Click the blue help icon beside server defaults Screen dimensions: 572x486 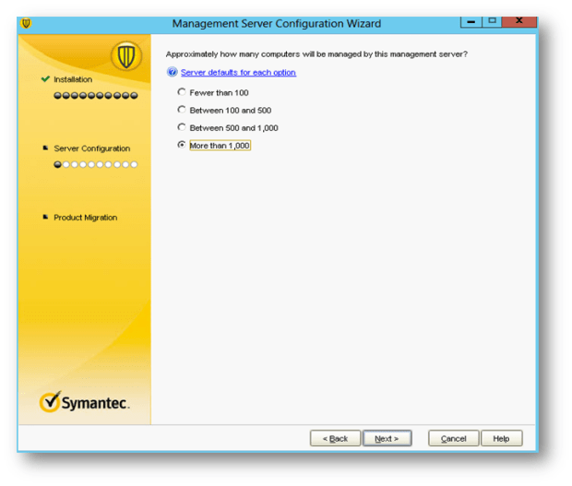click(173, 72)
